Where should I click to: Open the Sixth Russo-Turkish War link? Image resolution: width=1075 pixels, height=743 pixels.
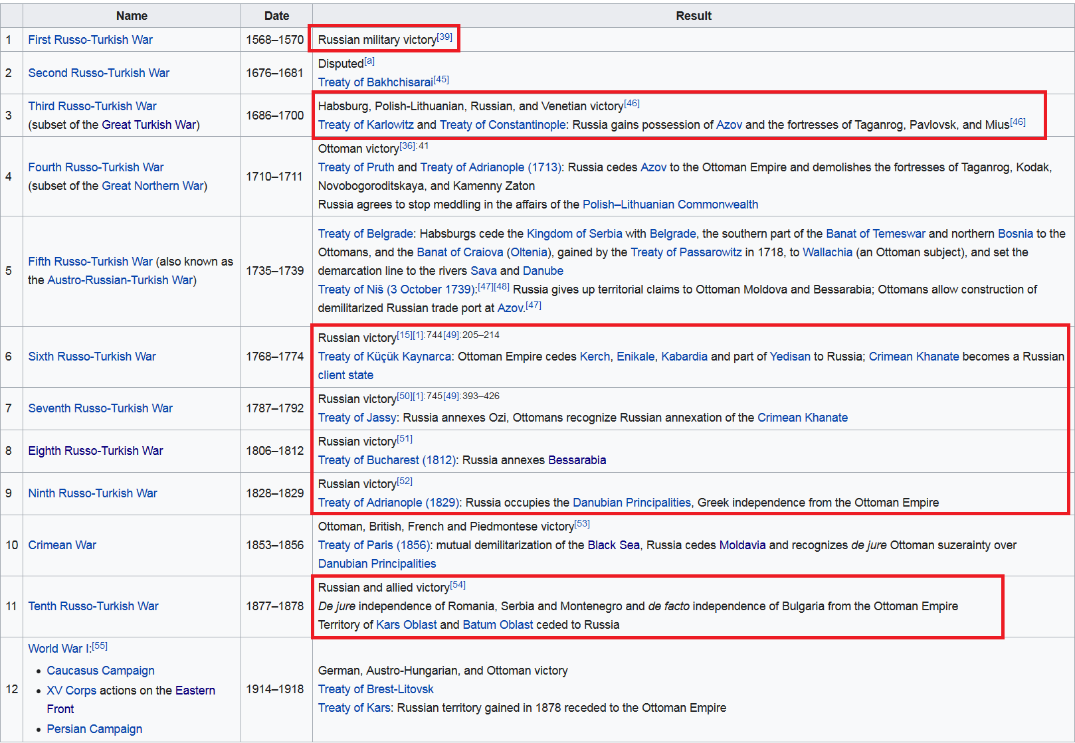92,357
